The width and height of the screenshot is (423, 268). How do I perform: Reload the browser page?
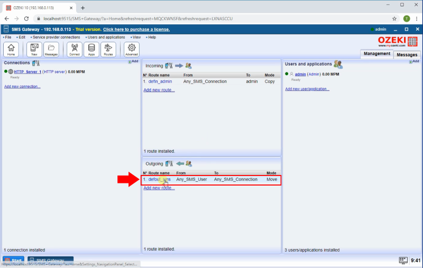tap(26, 19)
